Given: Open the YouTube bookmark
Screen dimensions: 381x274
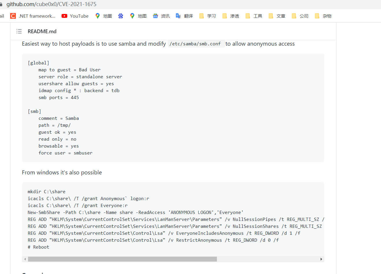Looking at the screenshot, I should (x=75, y=16).
